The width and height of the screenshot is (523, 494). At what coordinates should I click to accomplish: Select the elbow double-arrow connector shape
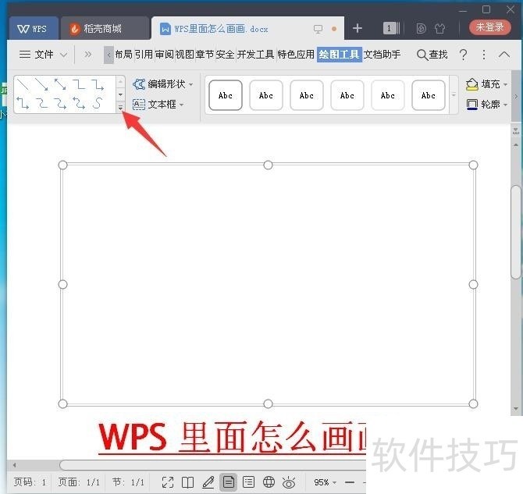pos(23,103)
